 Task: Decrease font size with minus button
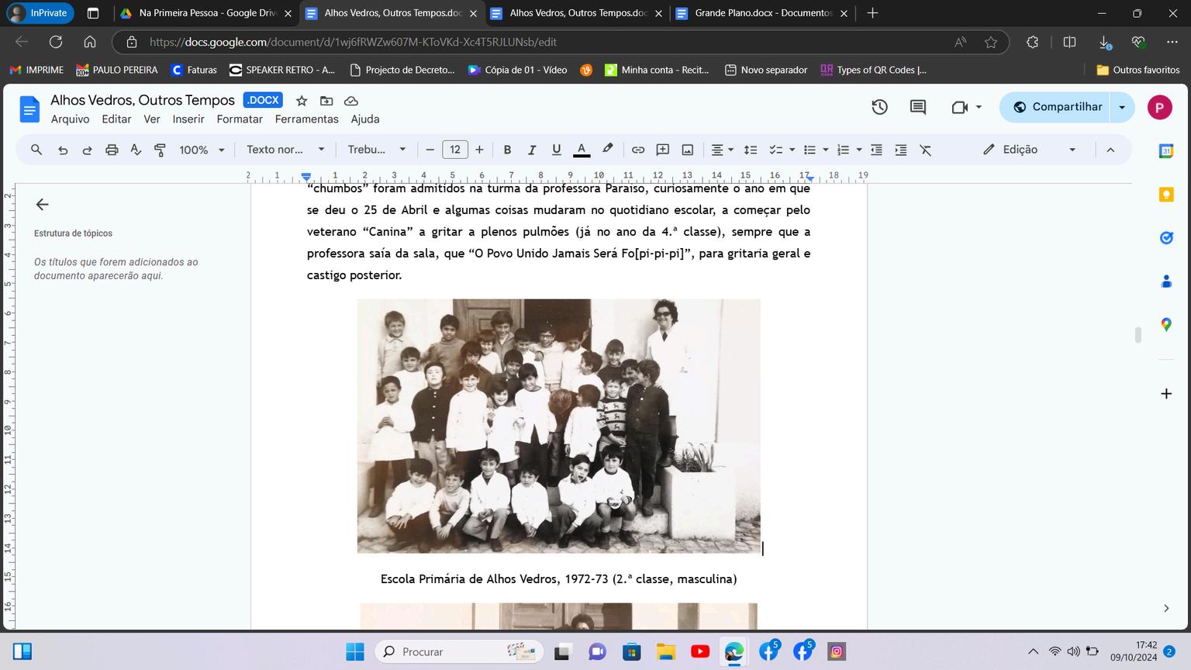430,150
